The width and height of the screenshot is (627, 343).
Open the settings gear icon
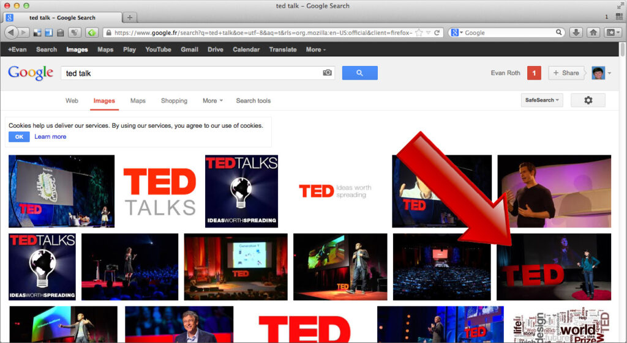[588, 100]
